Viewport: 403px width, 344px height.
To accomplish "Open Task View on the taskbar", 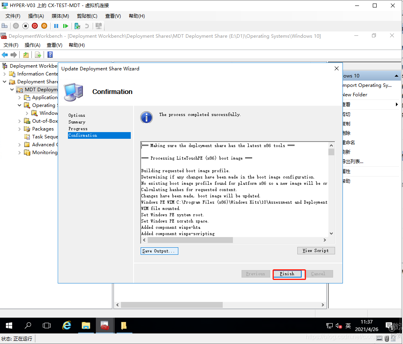I will coord(46,326).
